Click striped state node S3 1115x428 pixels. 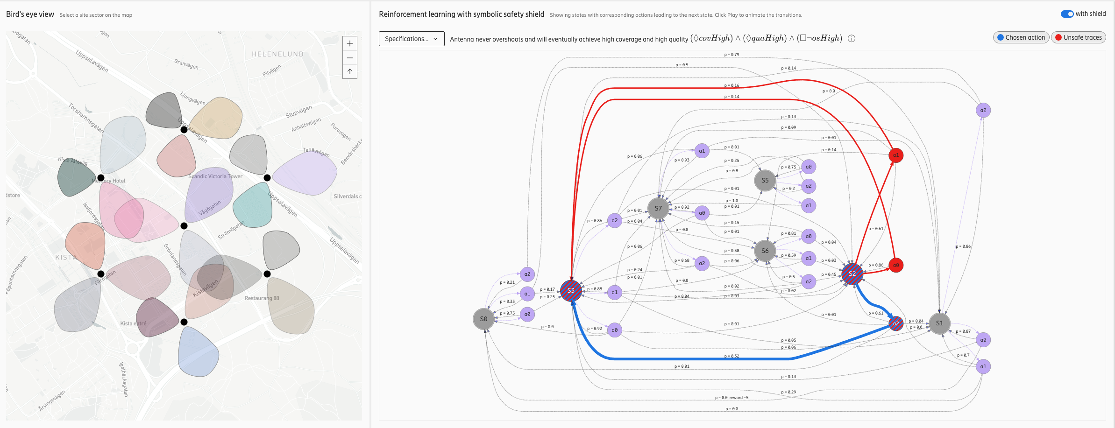pyautogui.click(x=571, y=291)
